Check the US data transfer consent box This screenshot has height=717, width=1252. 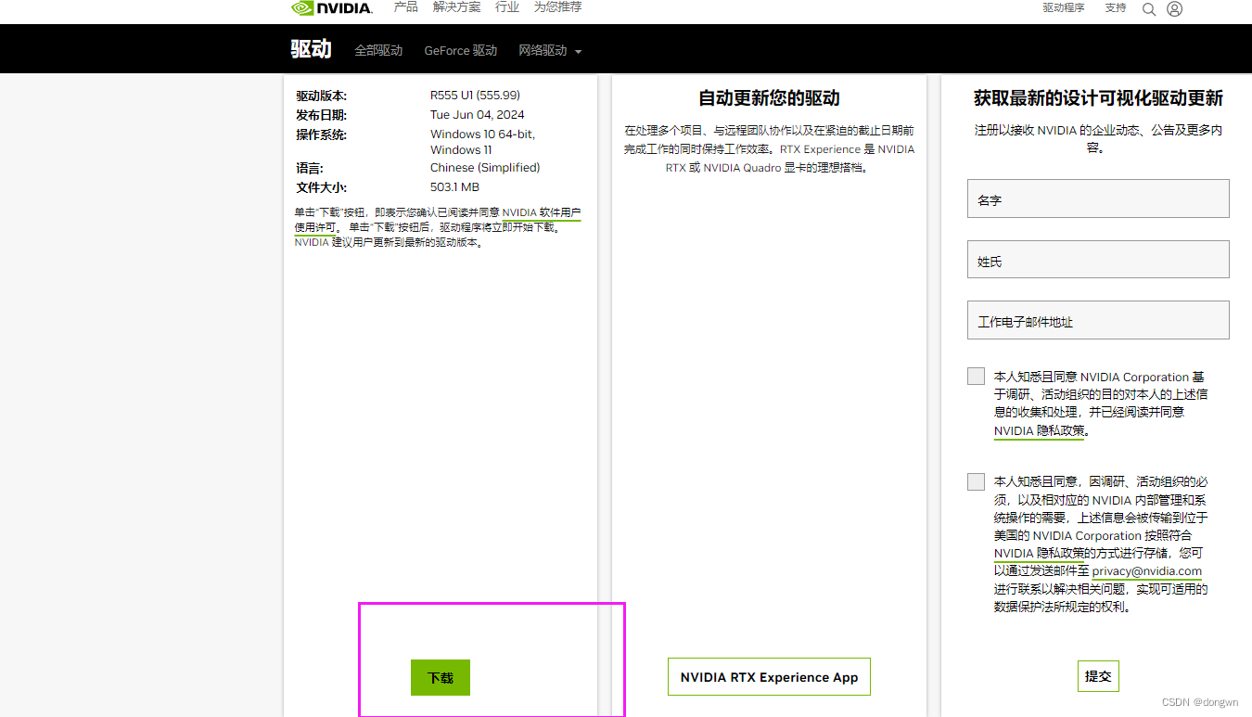(976, 481)
